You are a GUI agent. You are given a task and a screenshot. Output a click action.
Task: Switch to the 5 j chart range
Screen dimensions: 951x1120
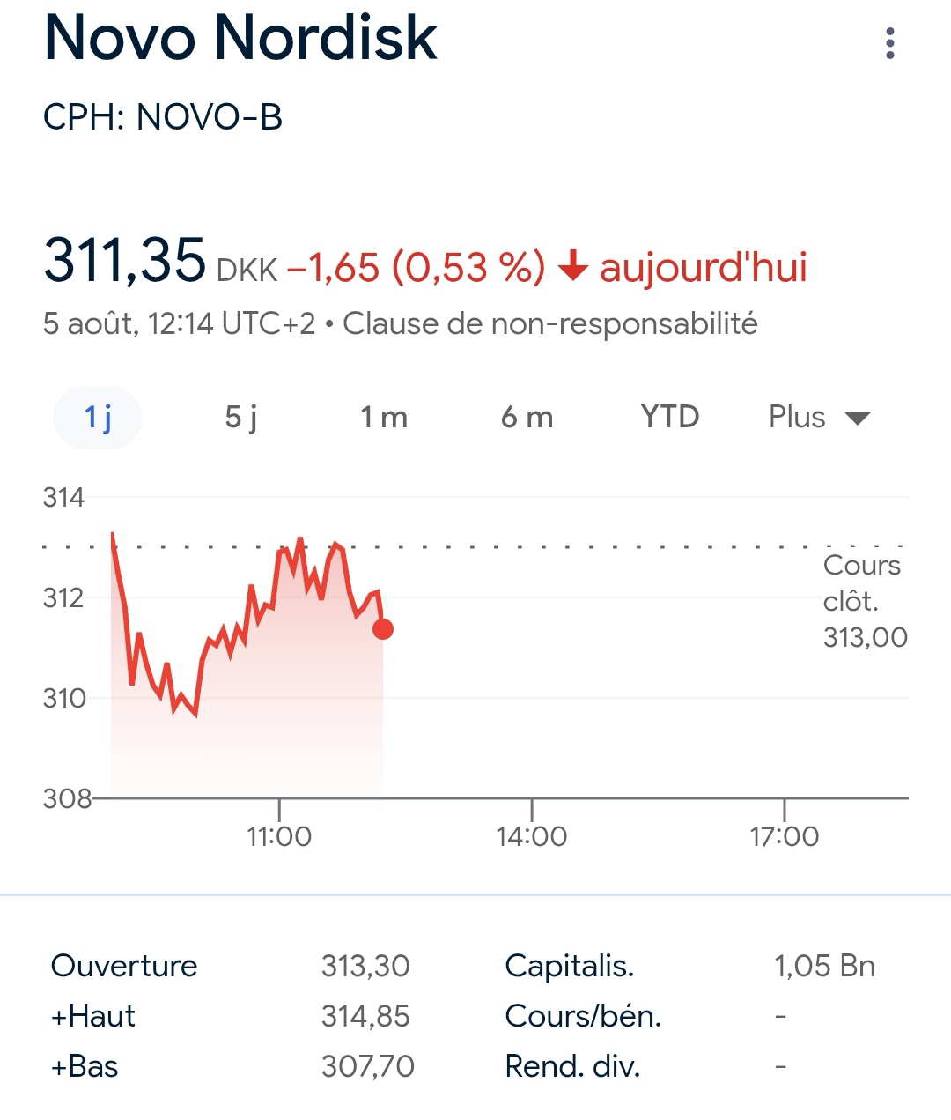[x=241, y=418]
